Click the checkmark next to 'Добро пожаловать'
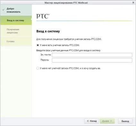The image size is (136, 126). [x=4, y=10]
